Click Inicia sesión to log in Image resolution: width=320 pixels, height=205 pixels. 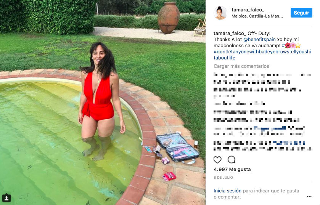pyautogui.click(x=227, y=191)
